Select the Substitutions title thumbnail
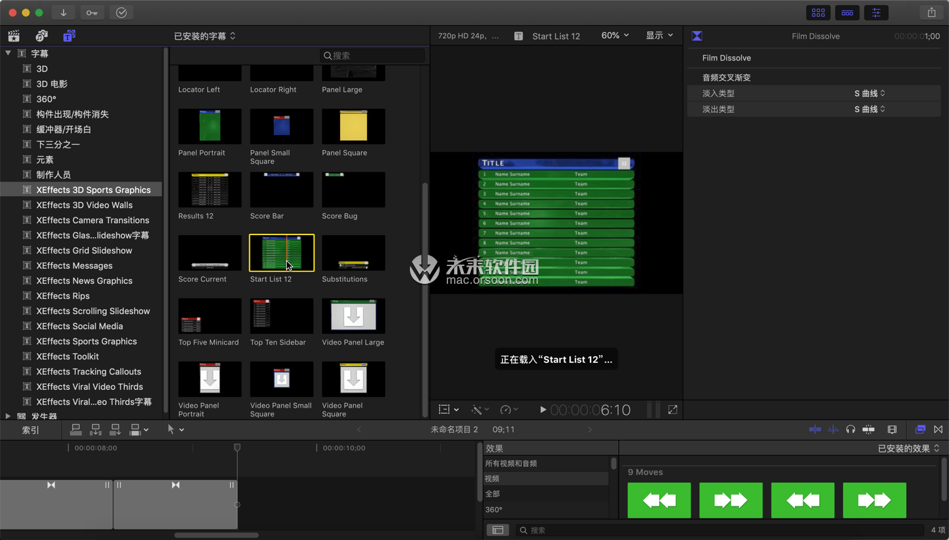Image resolution: width=949 pixels, height=540 pixels. [x=353, y=253]
